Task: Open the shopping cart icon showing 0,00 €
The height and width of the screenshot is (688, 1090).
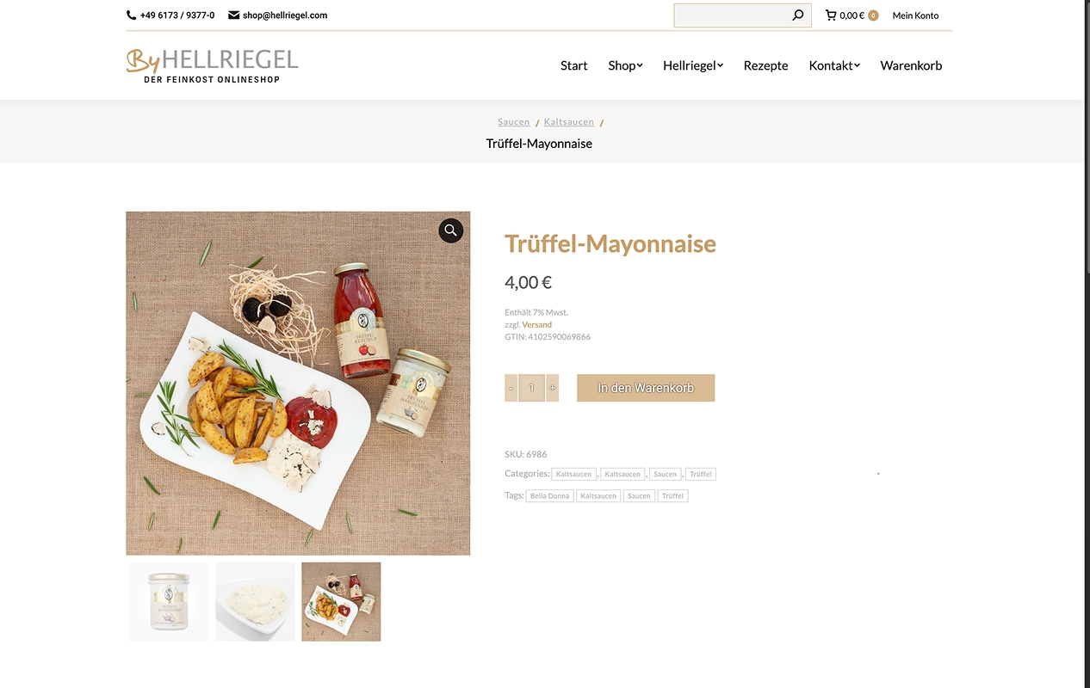Action: coord(831,15)
